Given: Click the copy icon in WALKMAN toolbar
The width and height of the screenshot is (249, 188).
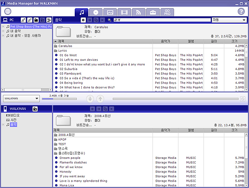Looking at the screenshot, I should click(x=105, y=109).
